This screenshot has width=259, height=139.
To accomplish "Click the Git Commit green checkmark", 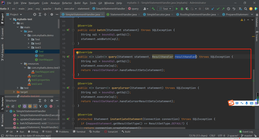I will [218, 9].
